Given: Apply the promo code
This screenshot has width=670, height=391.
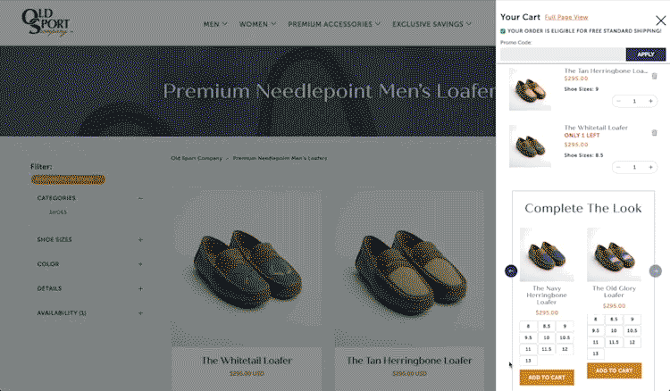Looking at the screenshot, I should 645,54.
